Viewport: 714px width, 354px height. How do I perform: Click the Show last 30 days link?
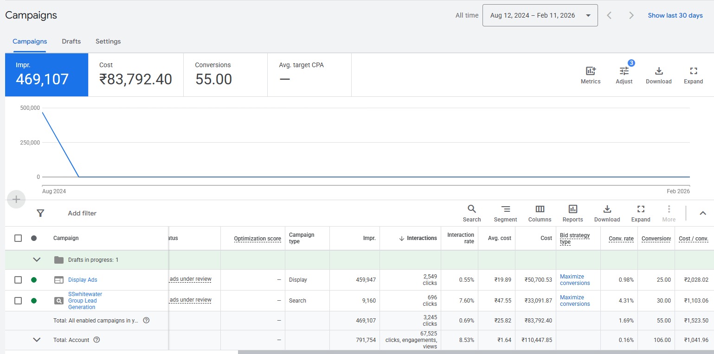pos(675,15)
